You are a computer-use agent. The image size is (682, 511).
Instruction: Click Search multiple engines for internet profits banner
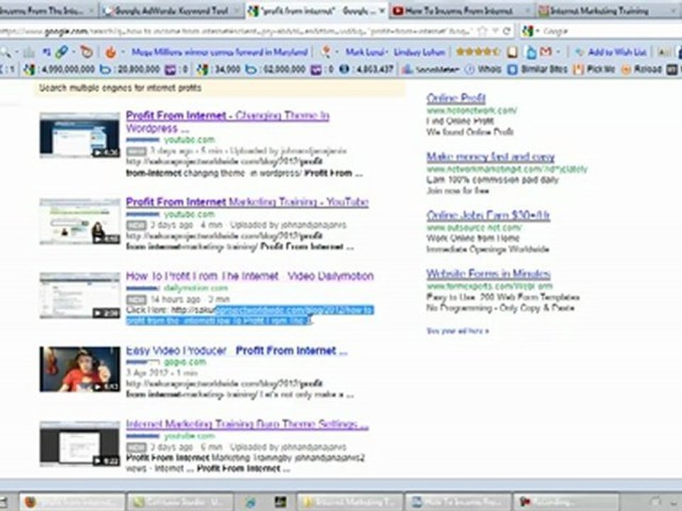coord(220,88)
